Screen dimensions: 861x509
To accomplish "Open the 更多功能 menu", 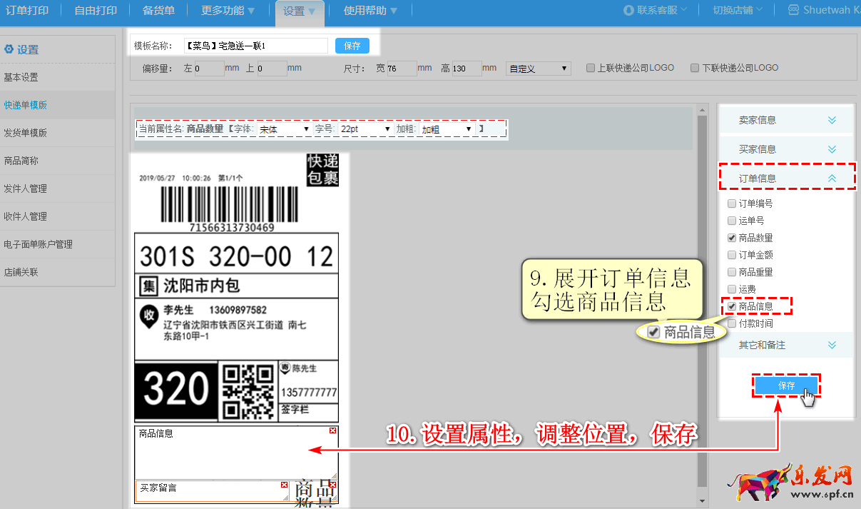I will tap(225, 11).
